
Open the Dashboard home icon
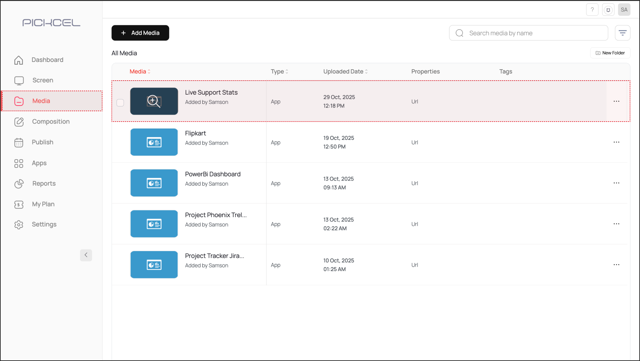pos(19,60)
